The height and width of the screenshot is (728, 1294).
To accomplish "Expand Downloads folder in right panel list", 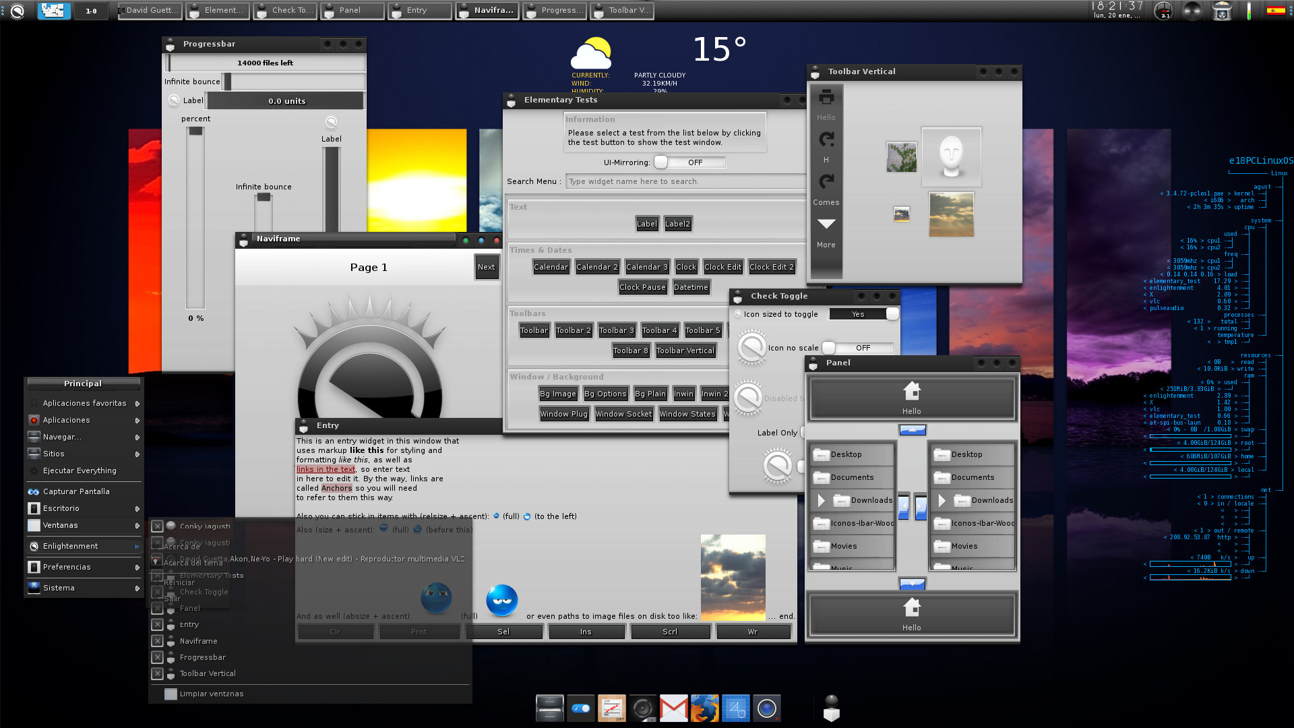I will (x=942, y=500).
